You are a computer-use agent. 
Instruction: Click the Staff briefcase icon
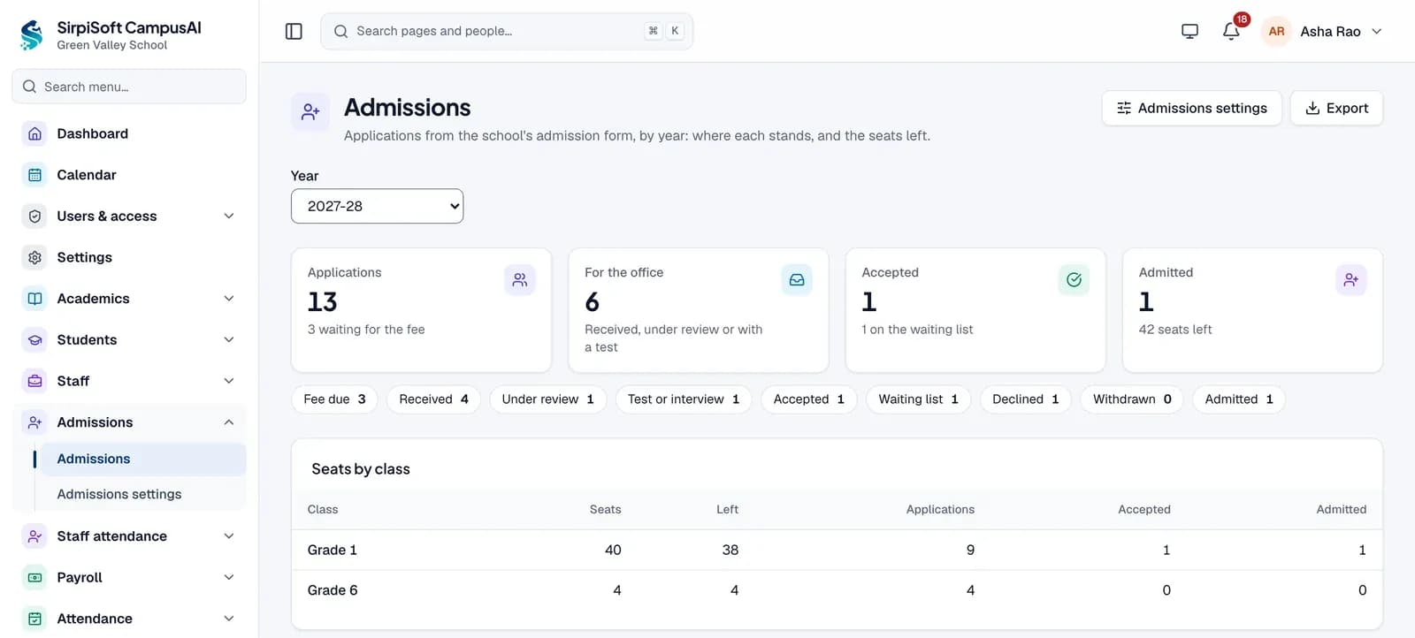coord(34,381)
